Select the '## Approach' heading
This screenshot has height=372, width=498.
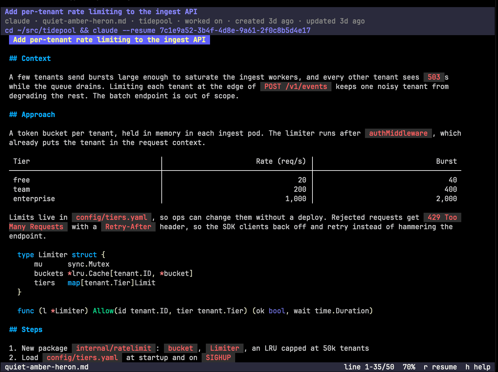32,114
